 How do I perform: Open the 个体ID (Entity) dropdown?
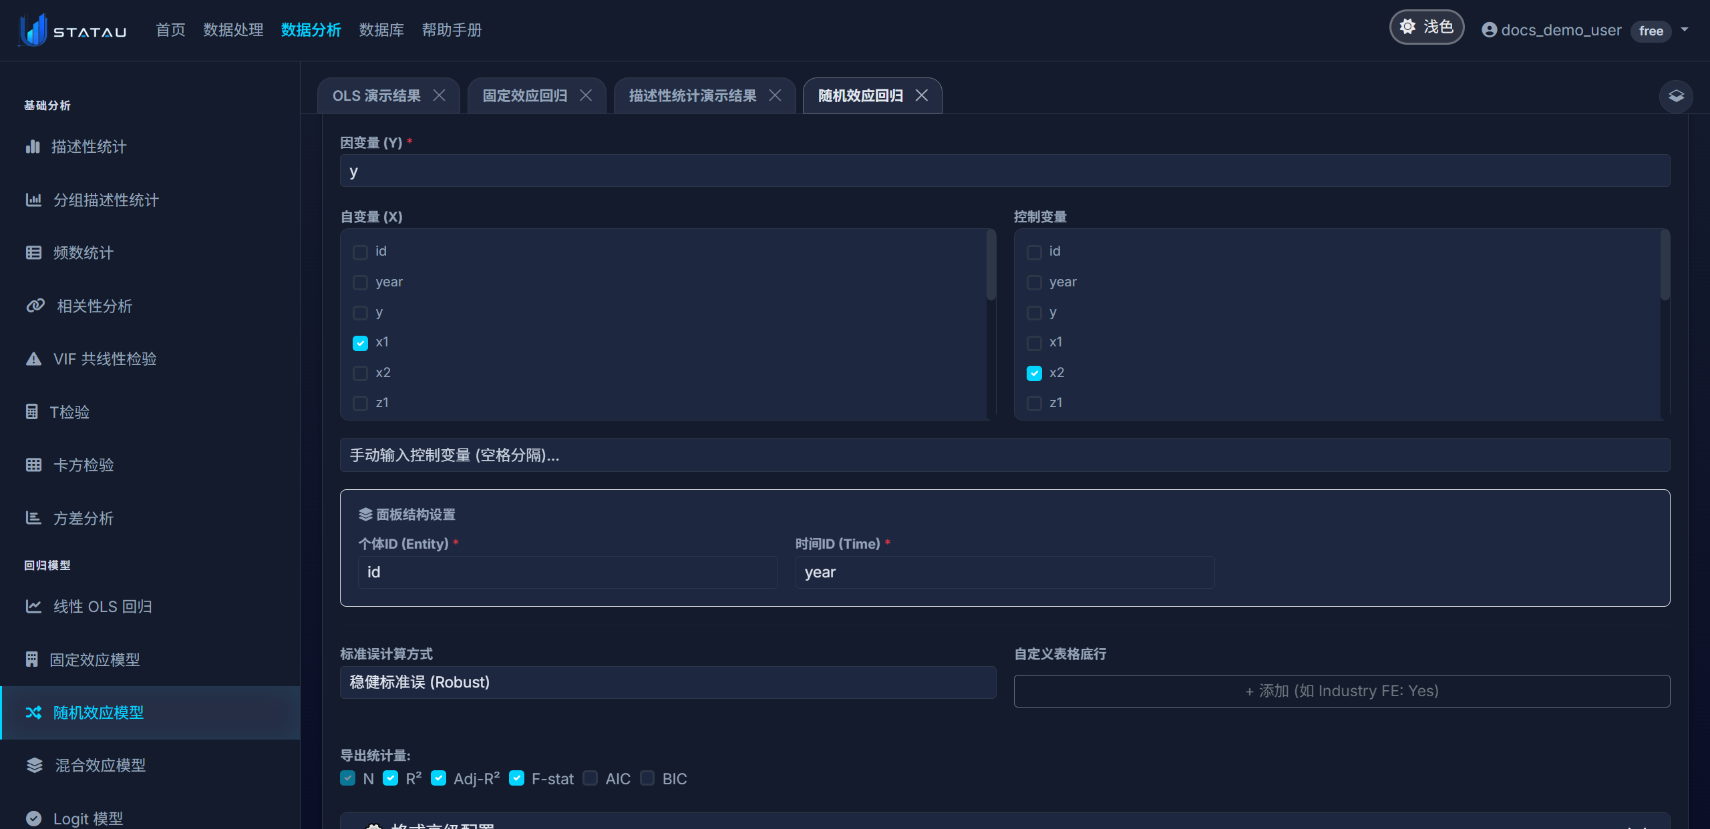point(568,572)
